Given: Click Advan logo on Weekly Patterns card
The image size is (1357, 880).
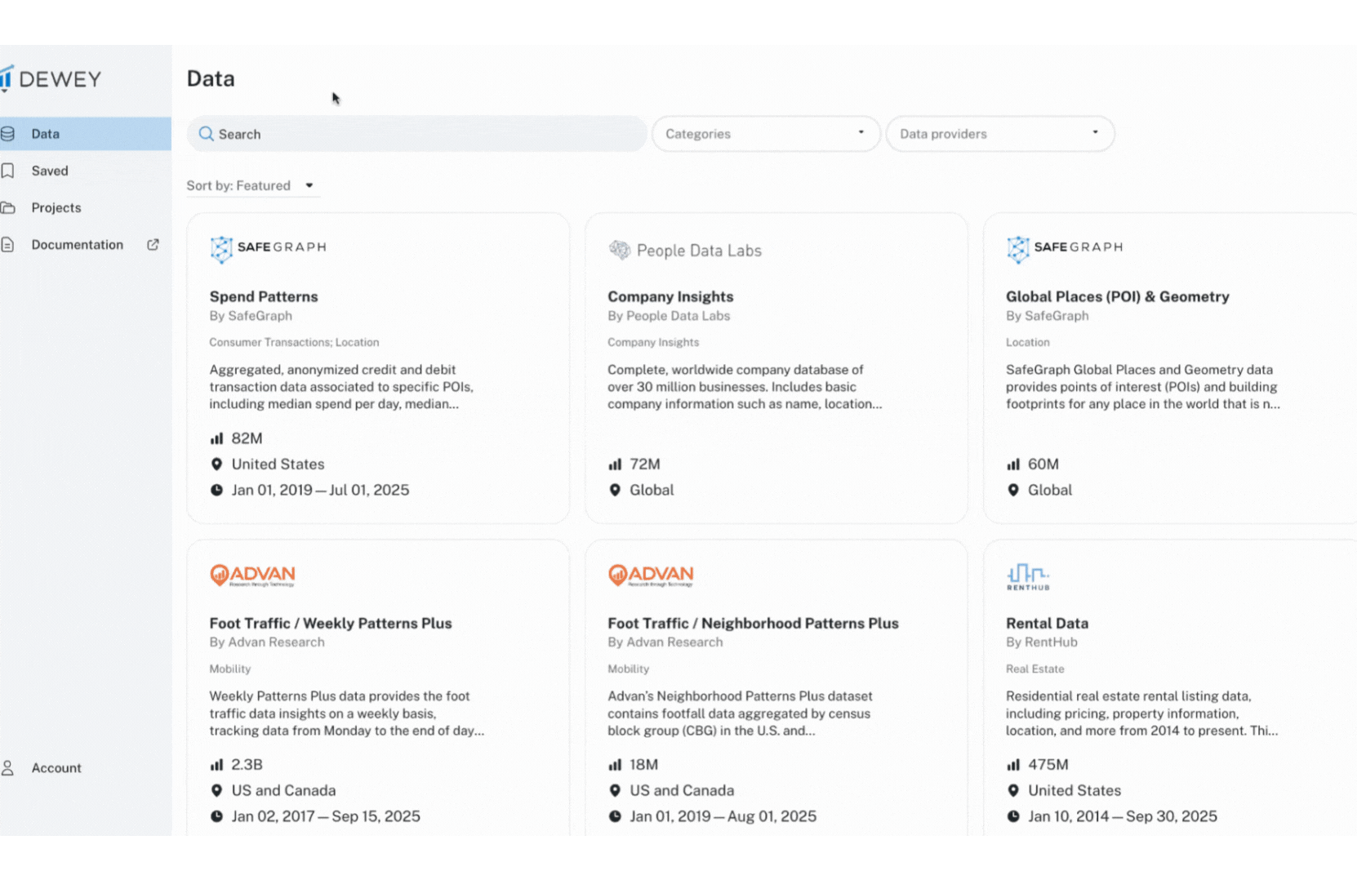Looking at the screenshot, I should 252,576.
